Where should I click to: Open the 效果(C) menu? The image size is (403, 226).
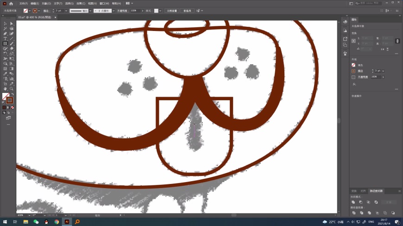click(x=81, y=4)
